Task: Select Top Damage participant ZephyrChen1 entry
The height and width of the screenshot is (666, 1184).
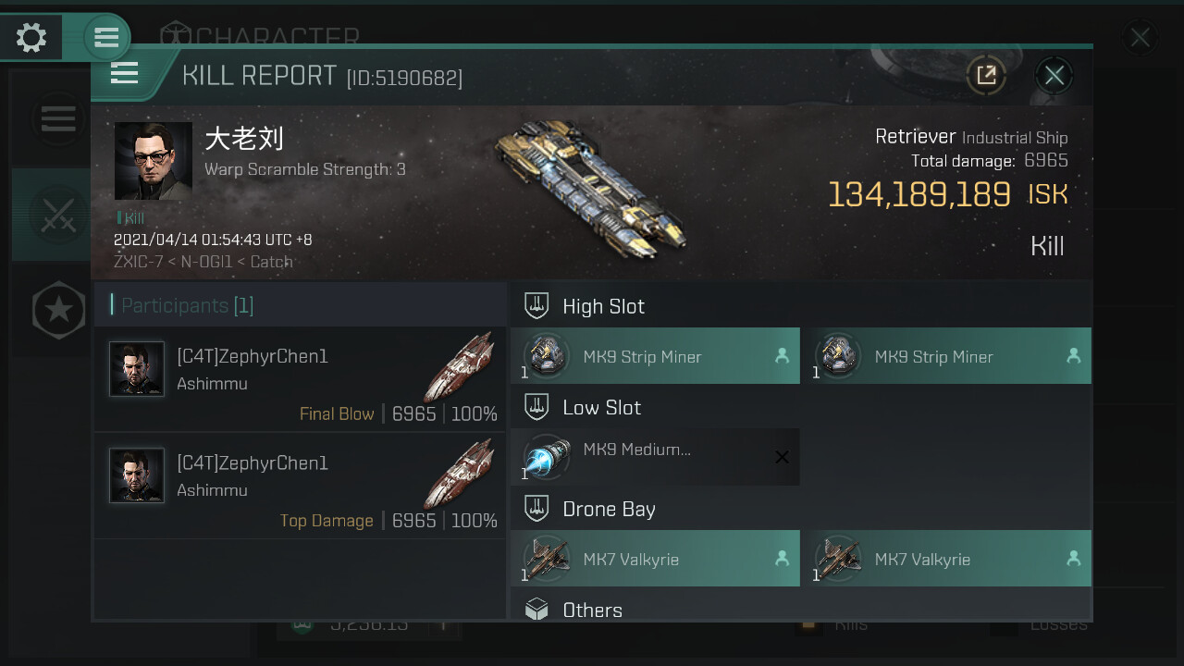Action: 301,486
